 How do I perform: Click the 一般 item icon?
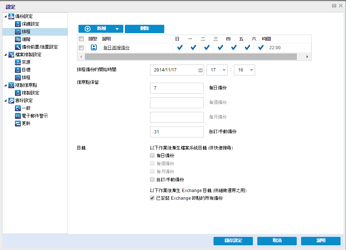pos(18,108)
